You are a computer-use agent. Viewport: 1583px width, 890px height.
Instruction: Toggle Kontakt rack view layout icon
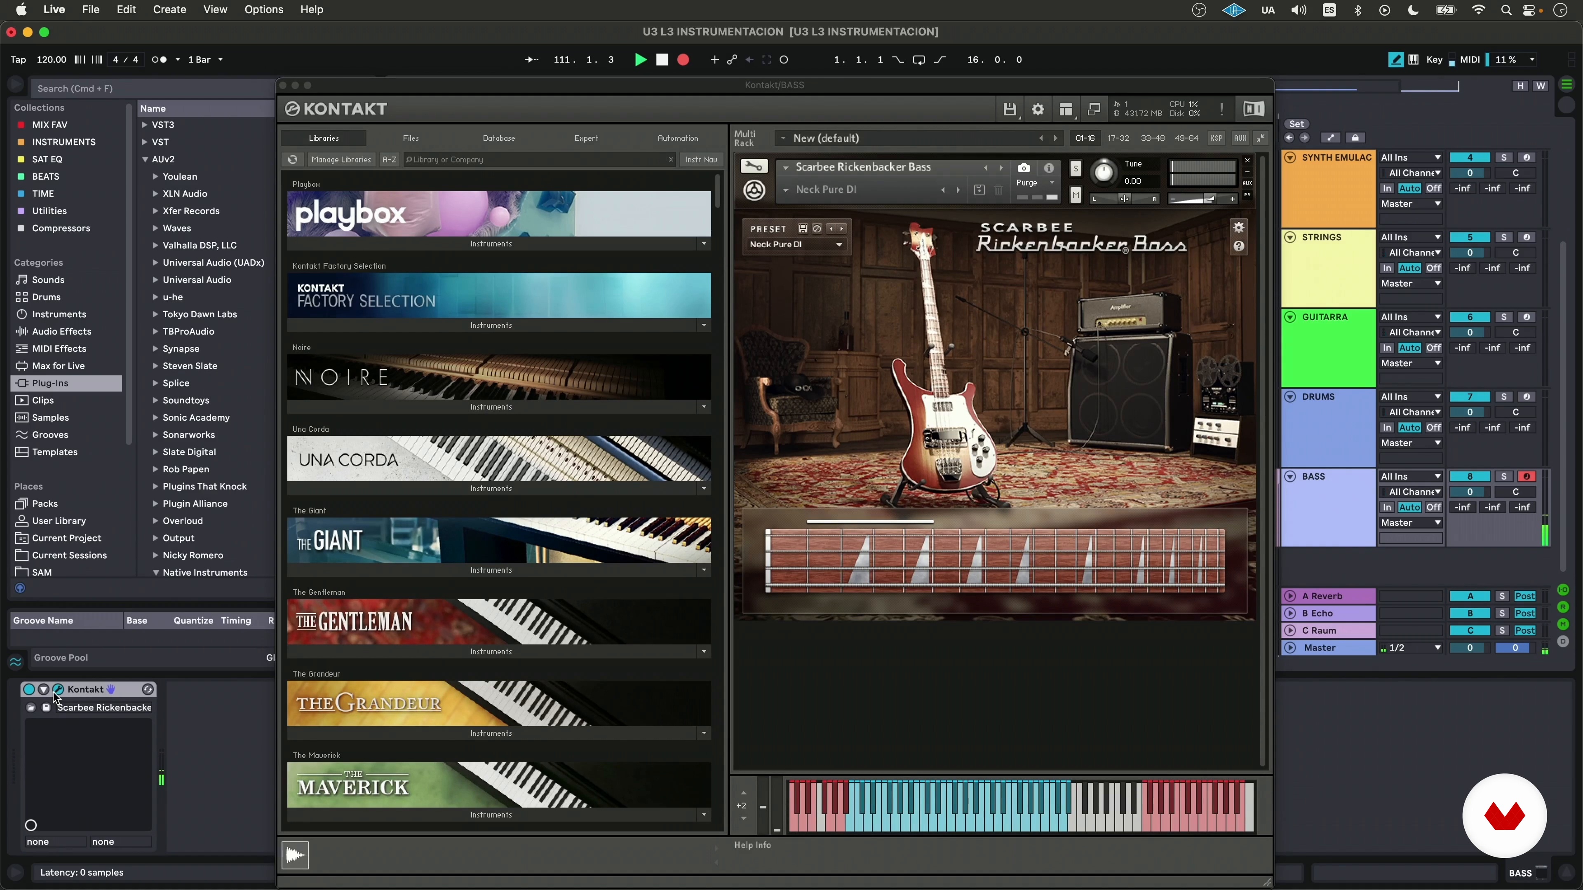(1066, 109)
